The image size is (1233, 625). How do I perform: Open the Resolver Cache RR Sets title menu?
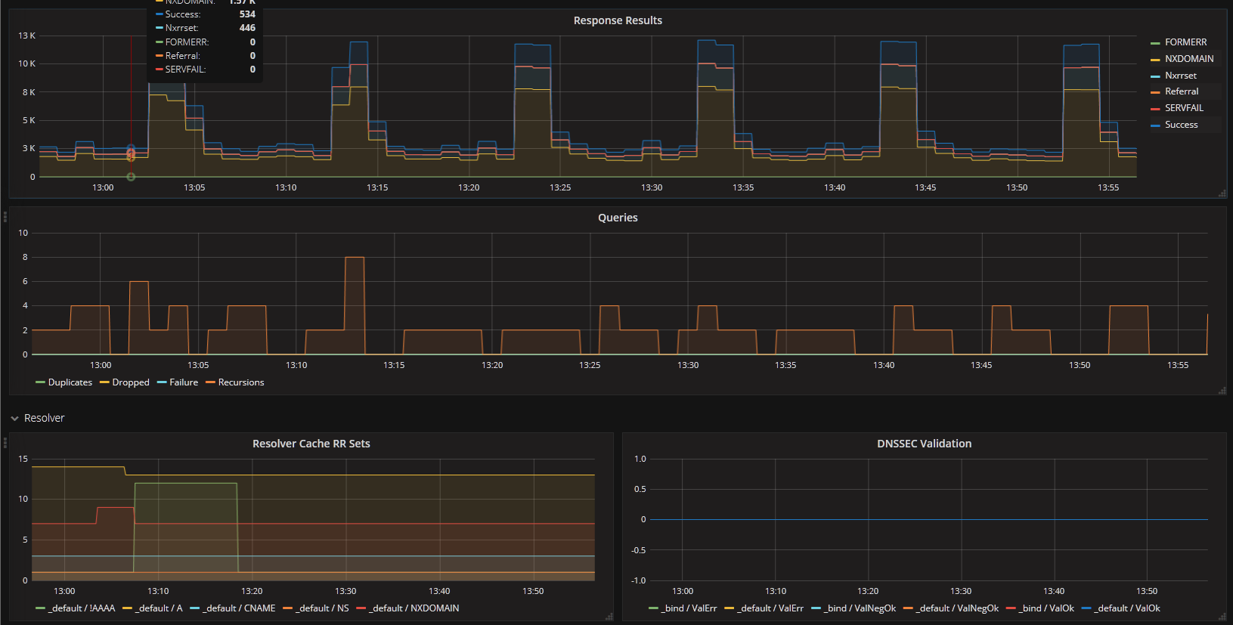[311, 444]
